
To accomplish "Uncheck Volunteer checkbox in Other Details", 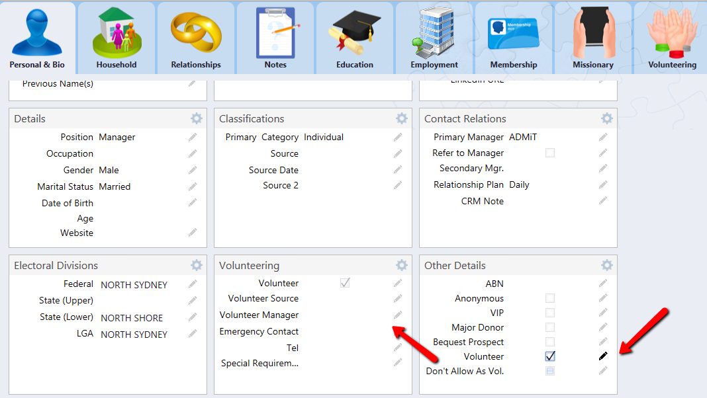I will [x=550, y=356].
